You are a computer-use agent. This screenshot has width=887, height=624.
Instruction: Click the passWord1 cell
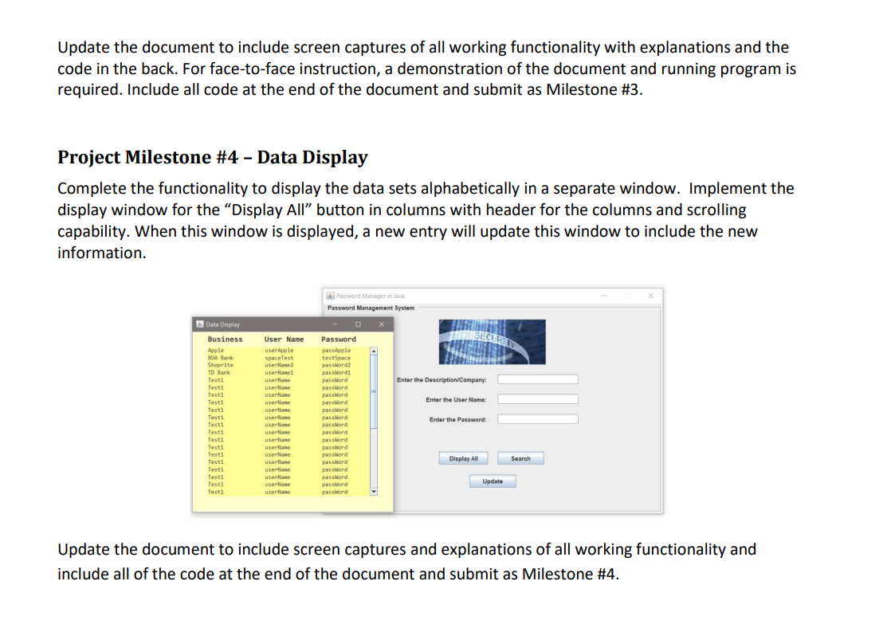[336, 372]
